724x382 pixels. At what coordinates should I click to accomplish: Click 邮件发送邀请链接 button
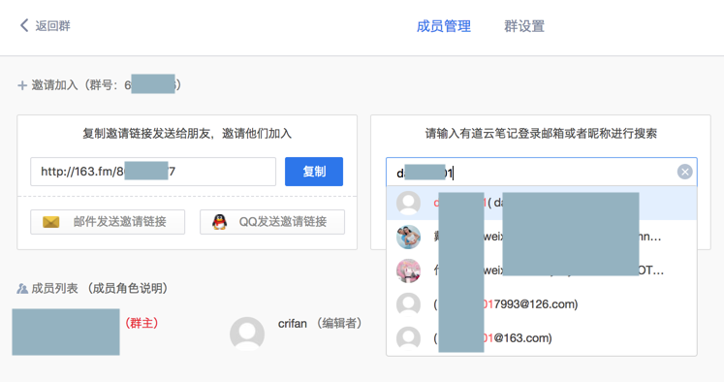click(x=108, y=222)
